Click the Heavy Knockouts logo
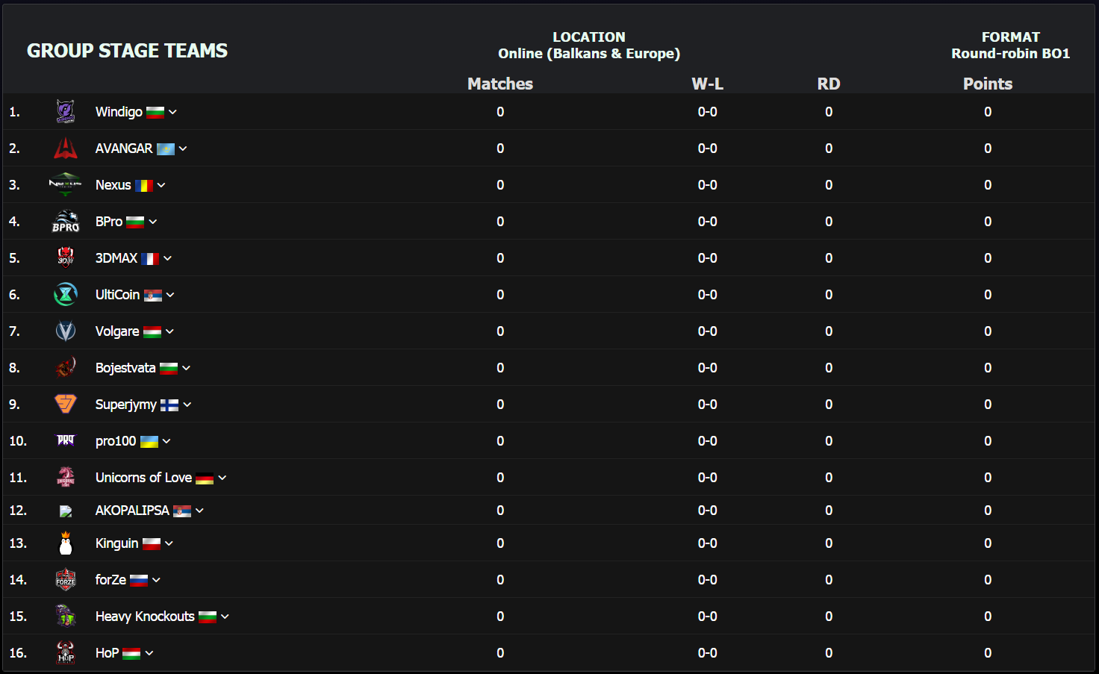Screen dimensions: 1099x674 tap(66, 616)
